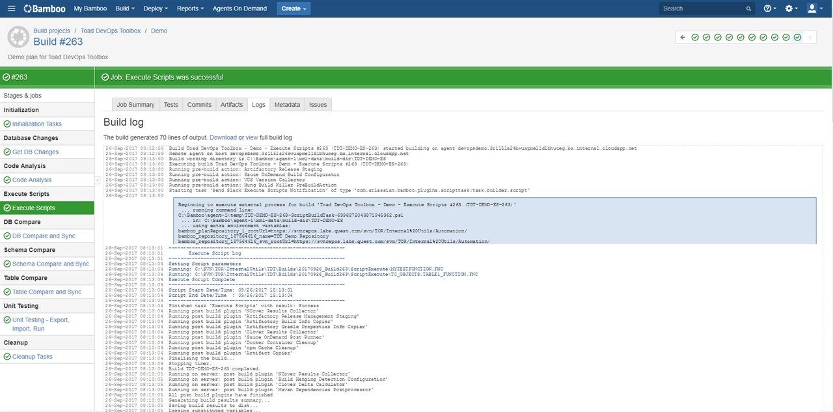Open the user profile avatar menu
The width and height of the screenshot is (833, 412).
coord(814,8)
